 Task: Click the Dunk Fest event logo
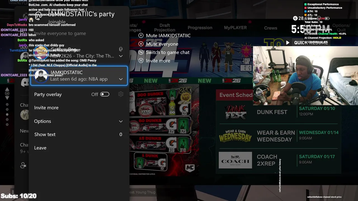[x=235, y=112]
